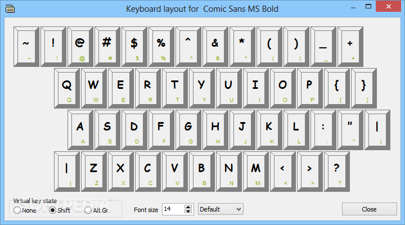Click the U key

[x=229, y=88]
